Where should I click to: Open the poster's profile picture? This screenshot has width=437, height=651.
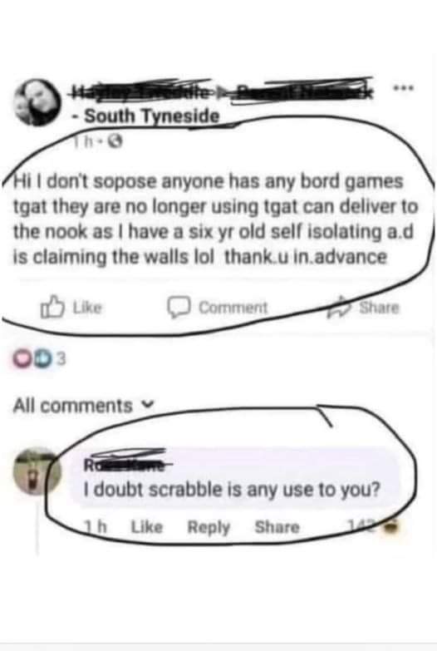tap(37, 102)
